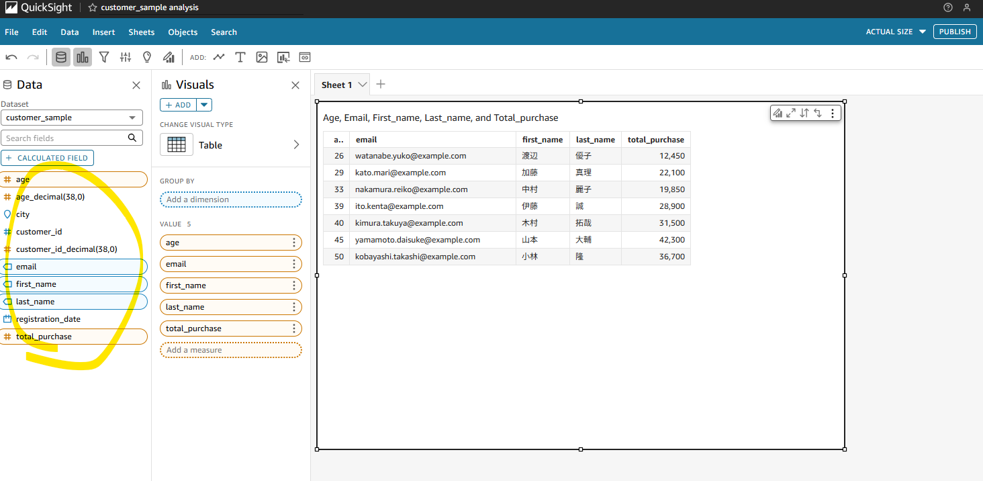Open options for the email value field
Image resolution: width=983 pixels, height=481 pixels.
[x=294, y=264]
